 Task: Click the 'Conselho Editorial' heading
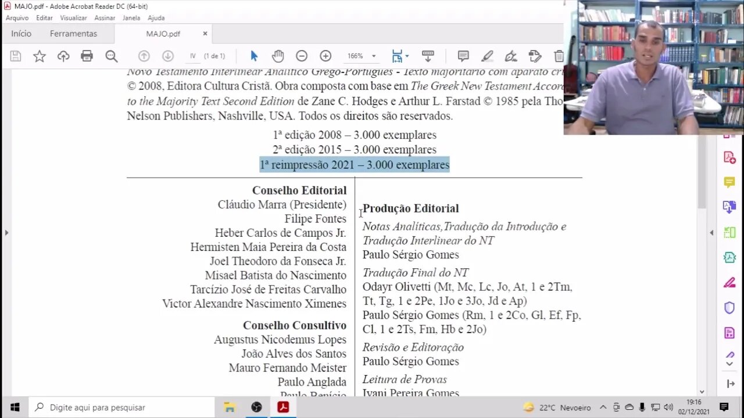click(x=299, y=190)
